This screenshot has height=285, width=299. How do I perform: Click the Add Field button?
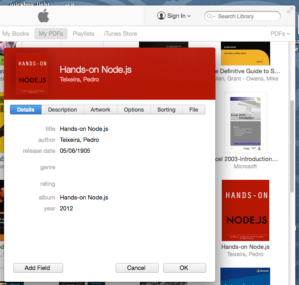(x=38, y=268)
